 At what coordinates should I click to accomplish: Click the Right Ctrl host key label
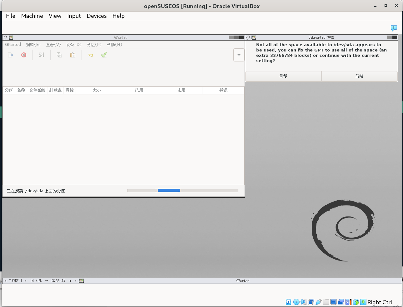[380, 302]
